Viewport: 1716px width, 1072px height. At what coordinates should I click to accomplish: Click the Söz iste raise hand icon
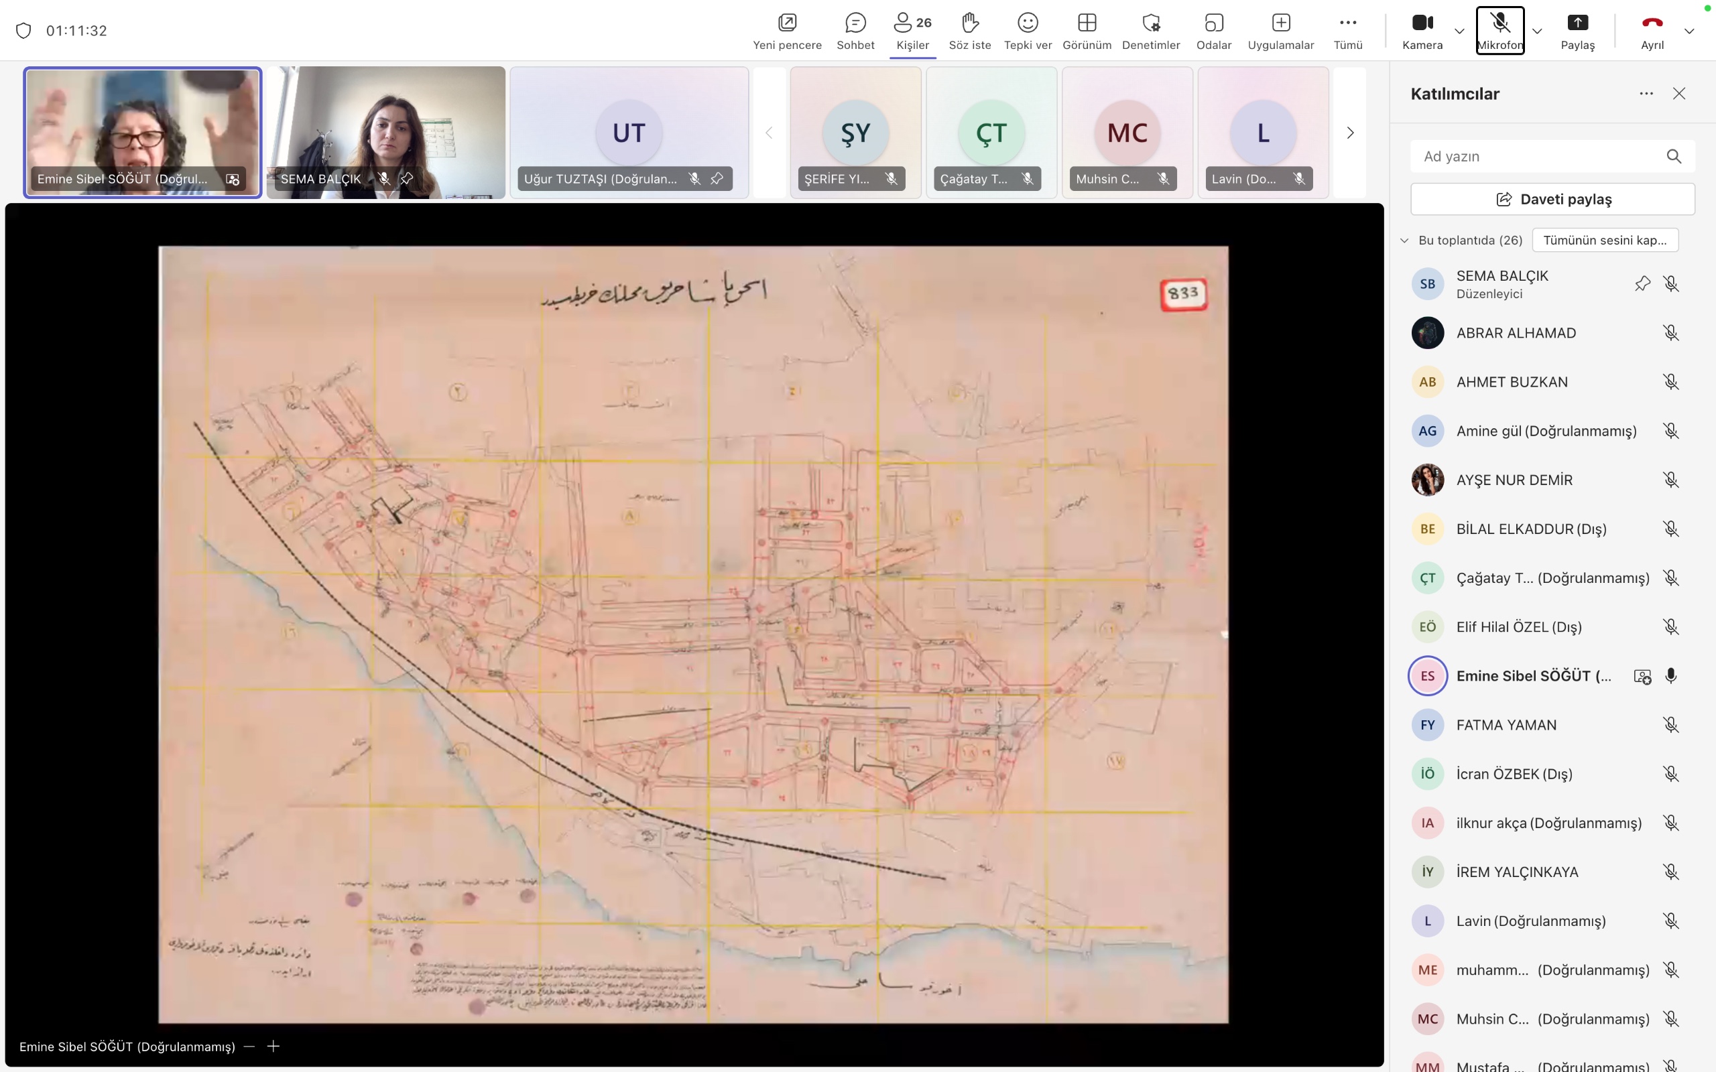[969, 31]
